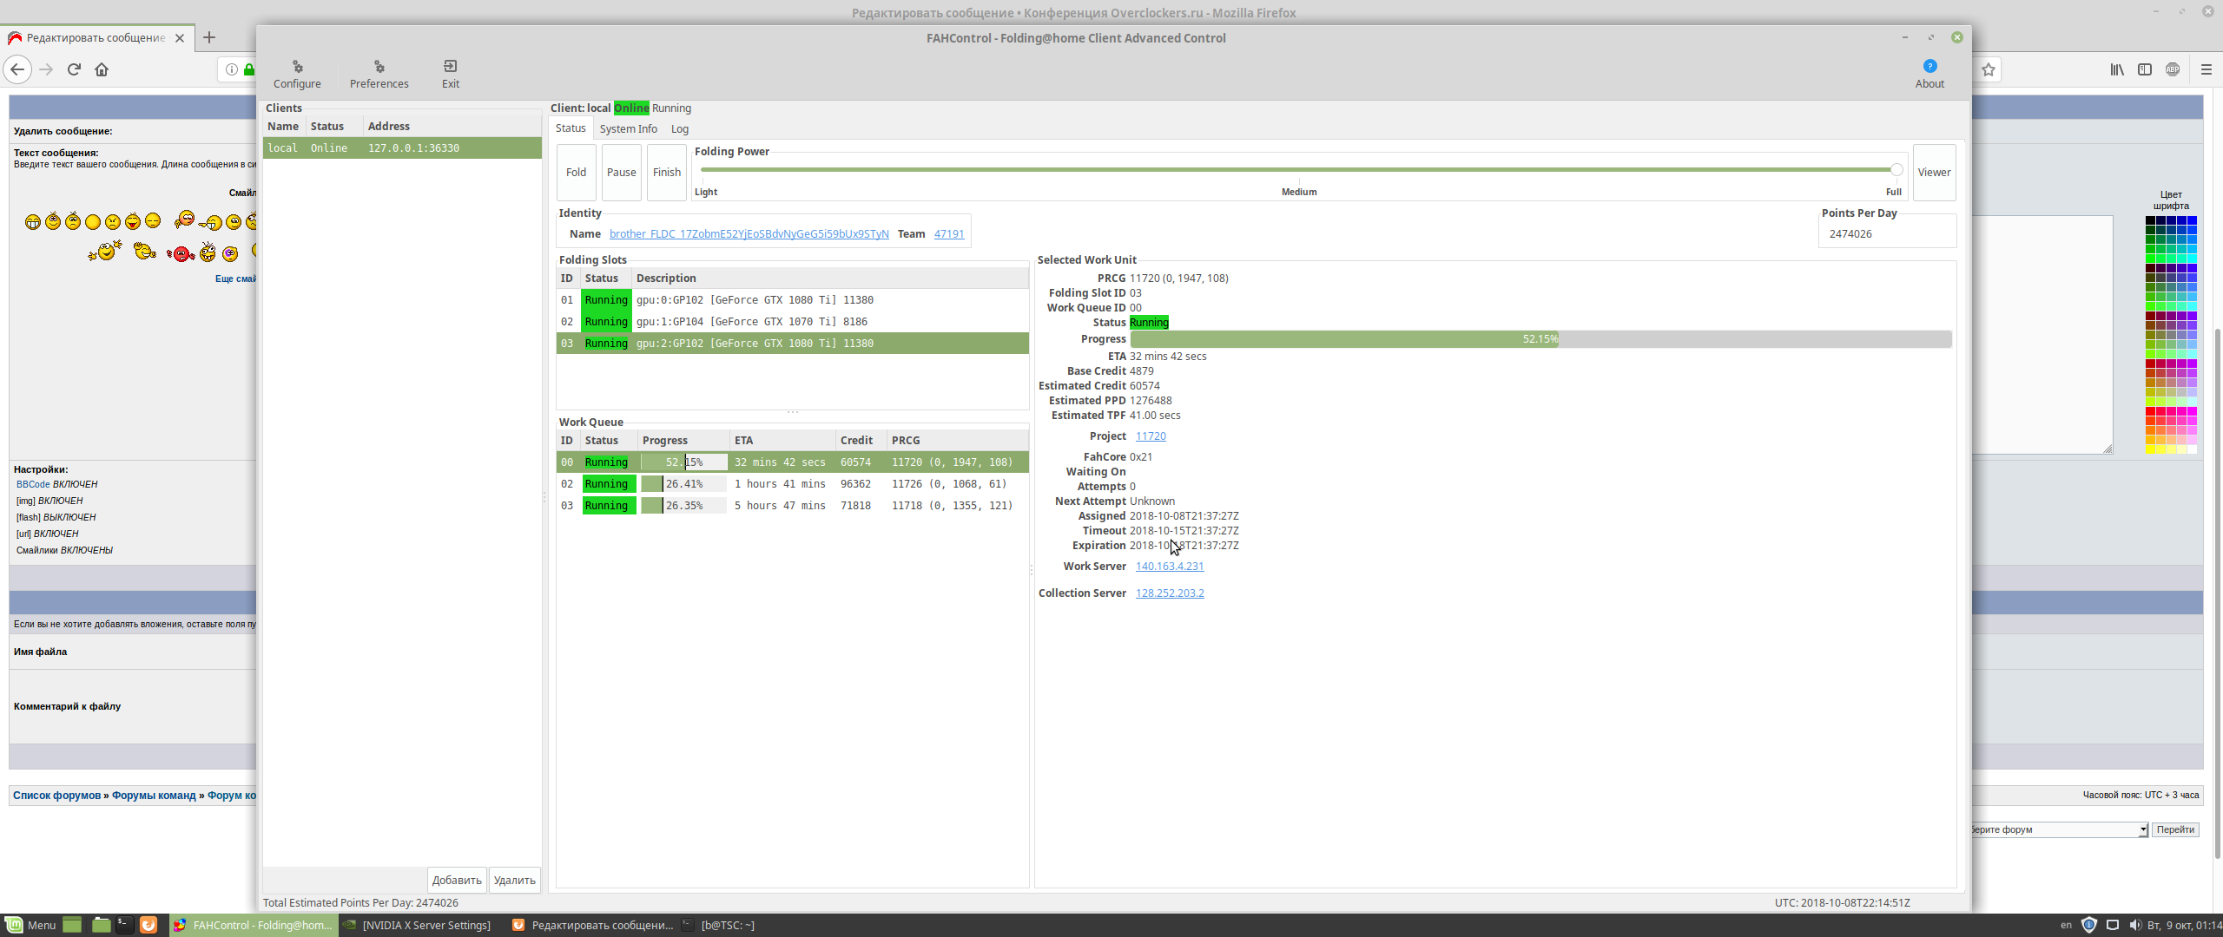Open the Viewer button
Viewport: 2223px width, 937px height.
coord(1934,172)
